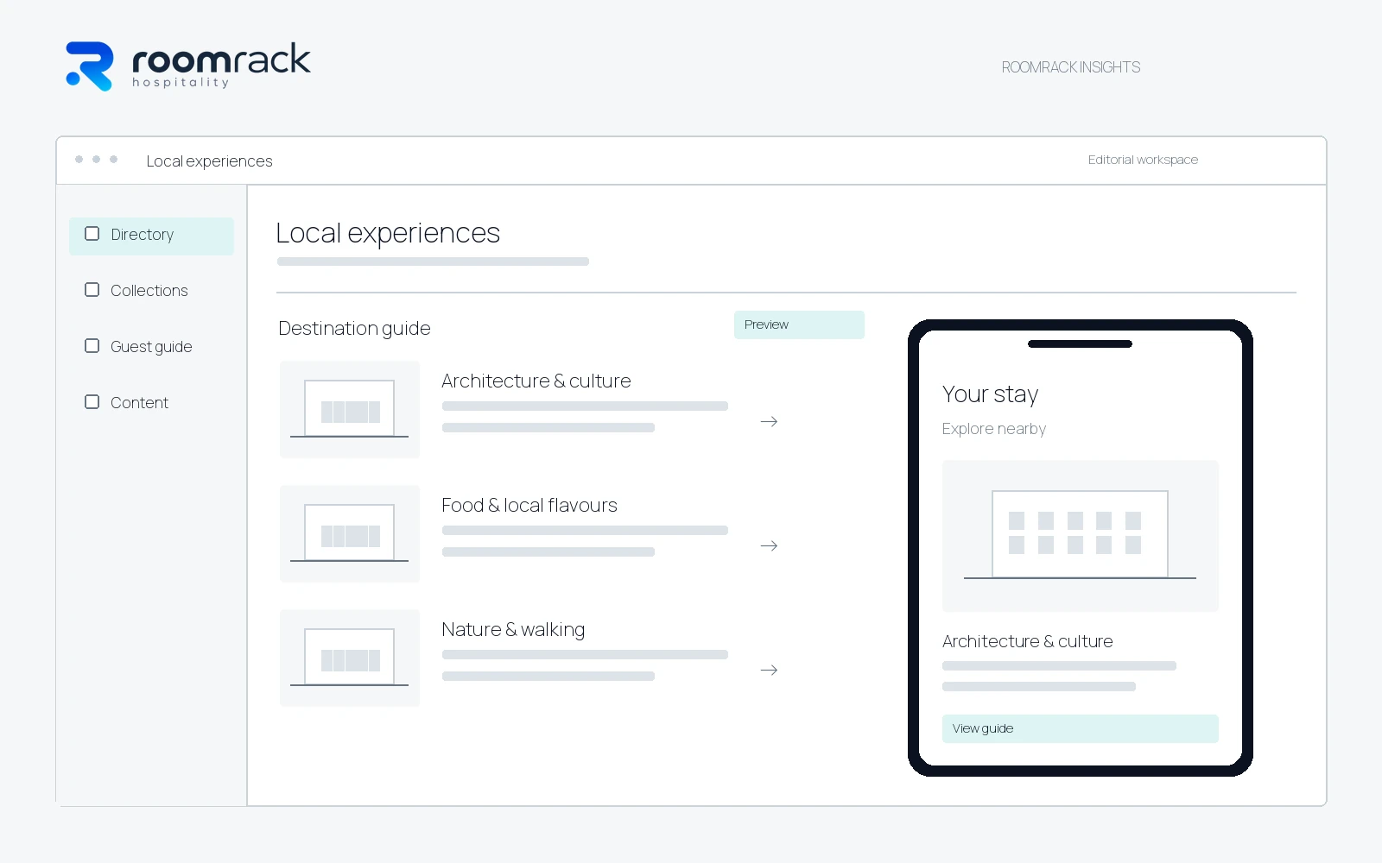
Task: Select the Architecture & culture list thumbnail
Action: coord(350,409)
